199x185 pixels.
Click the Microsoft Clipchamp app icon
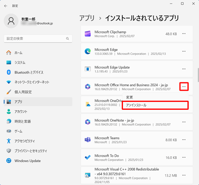pos(88,34)
